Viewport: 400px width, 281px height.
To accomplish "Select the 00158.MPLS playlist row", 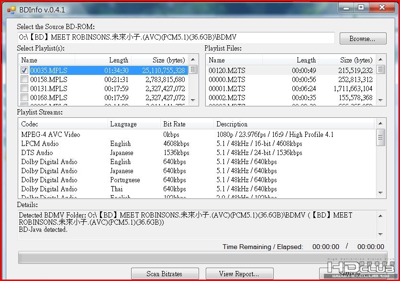I will 103,79.
